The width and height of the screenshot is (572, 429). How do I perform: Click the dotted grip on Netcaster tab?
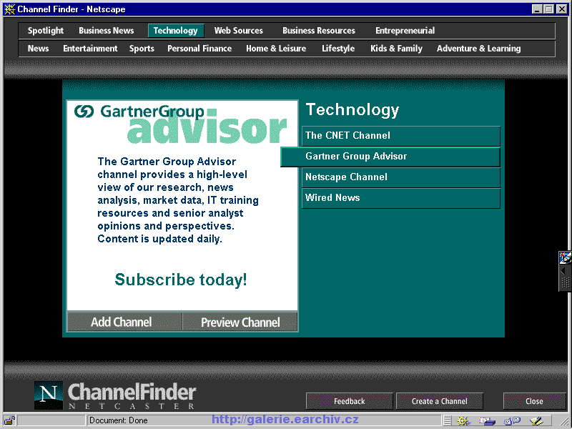566,282
